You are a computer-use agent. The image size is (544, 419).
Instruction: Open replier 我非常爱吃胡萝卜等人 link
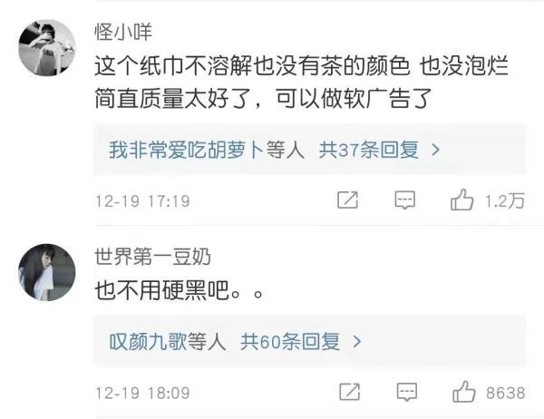(x=207, y=150)
